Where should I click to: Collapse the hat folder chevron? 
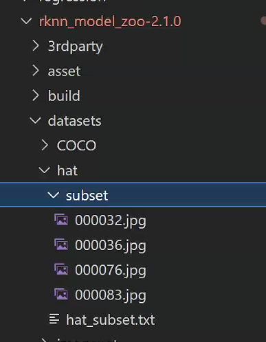44,170
